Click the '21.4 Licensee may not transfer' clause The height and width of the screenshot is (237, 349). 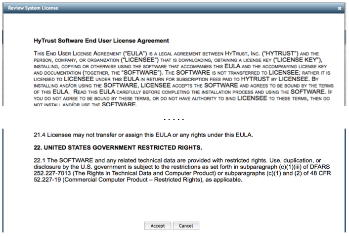tap(143, 135)
